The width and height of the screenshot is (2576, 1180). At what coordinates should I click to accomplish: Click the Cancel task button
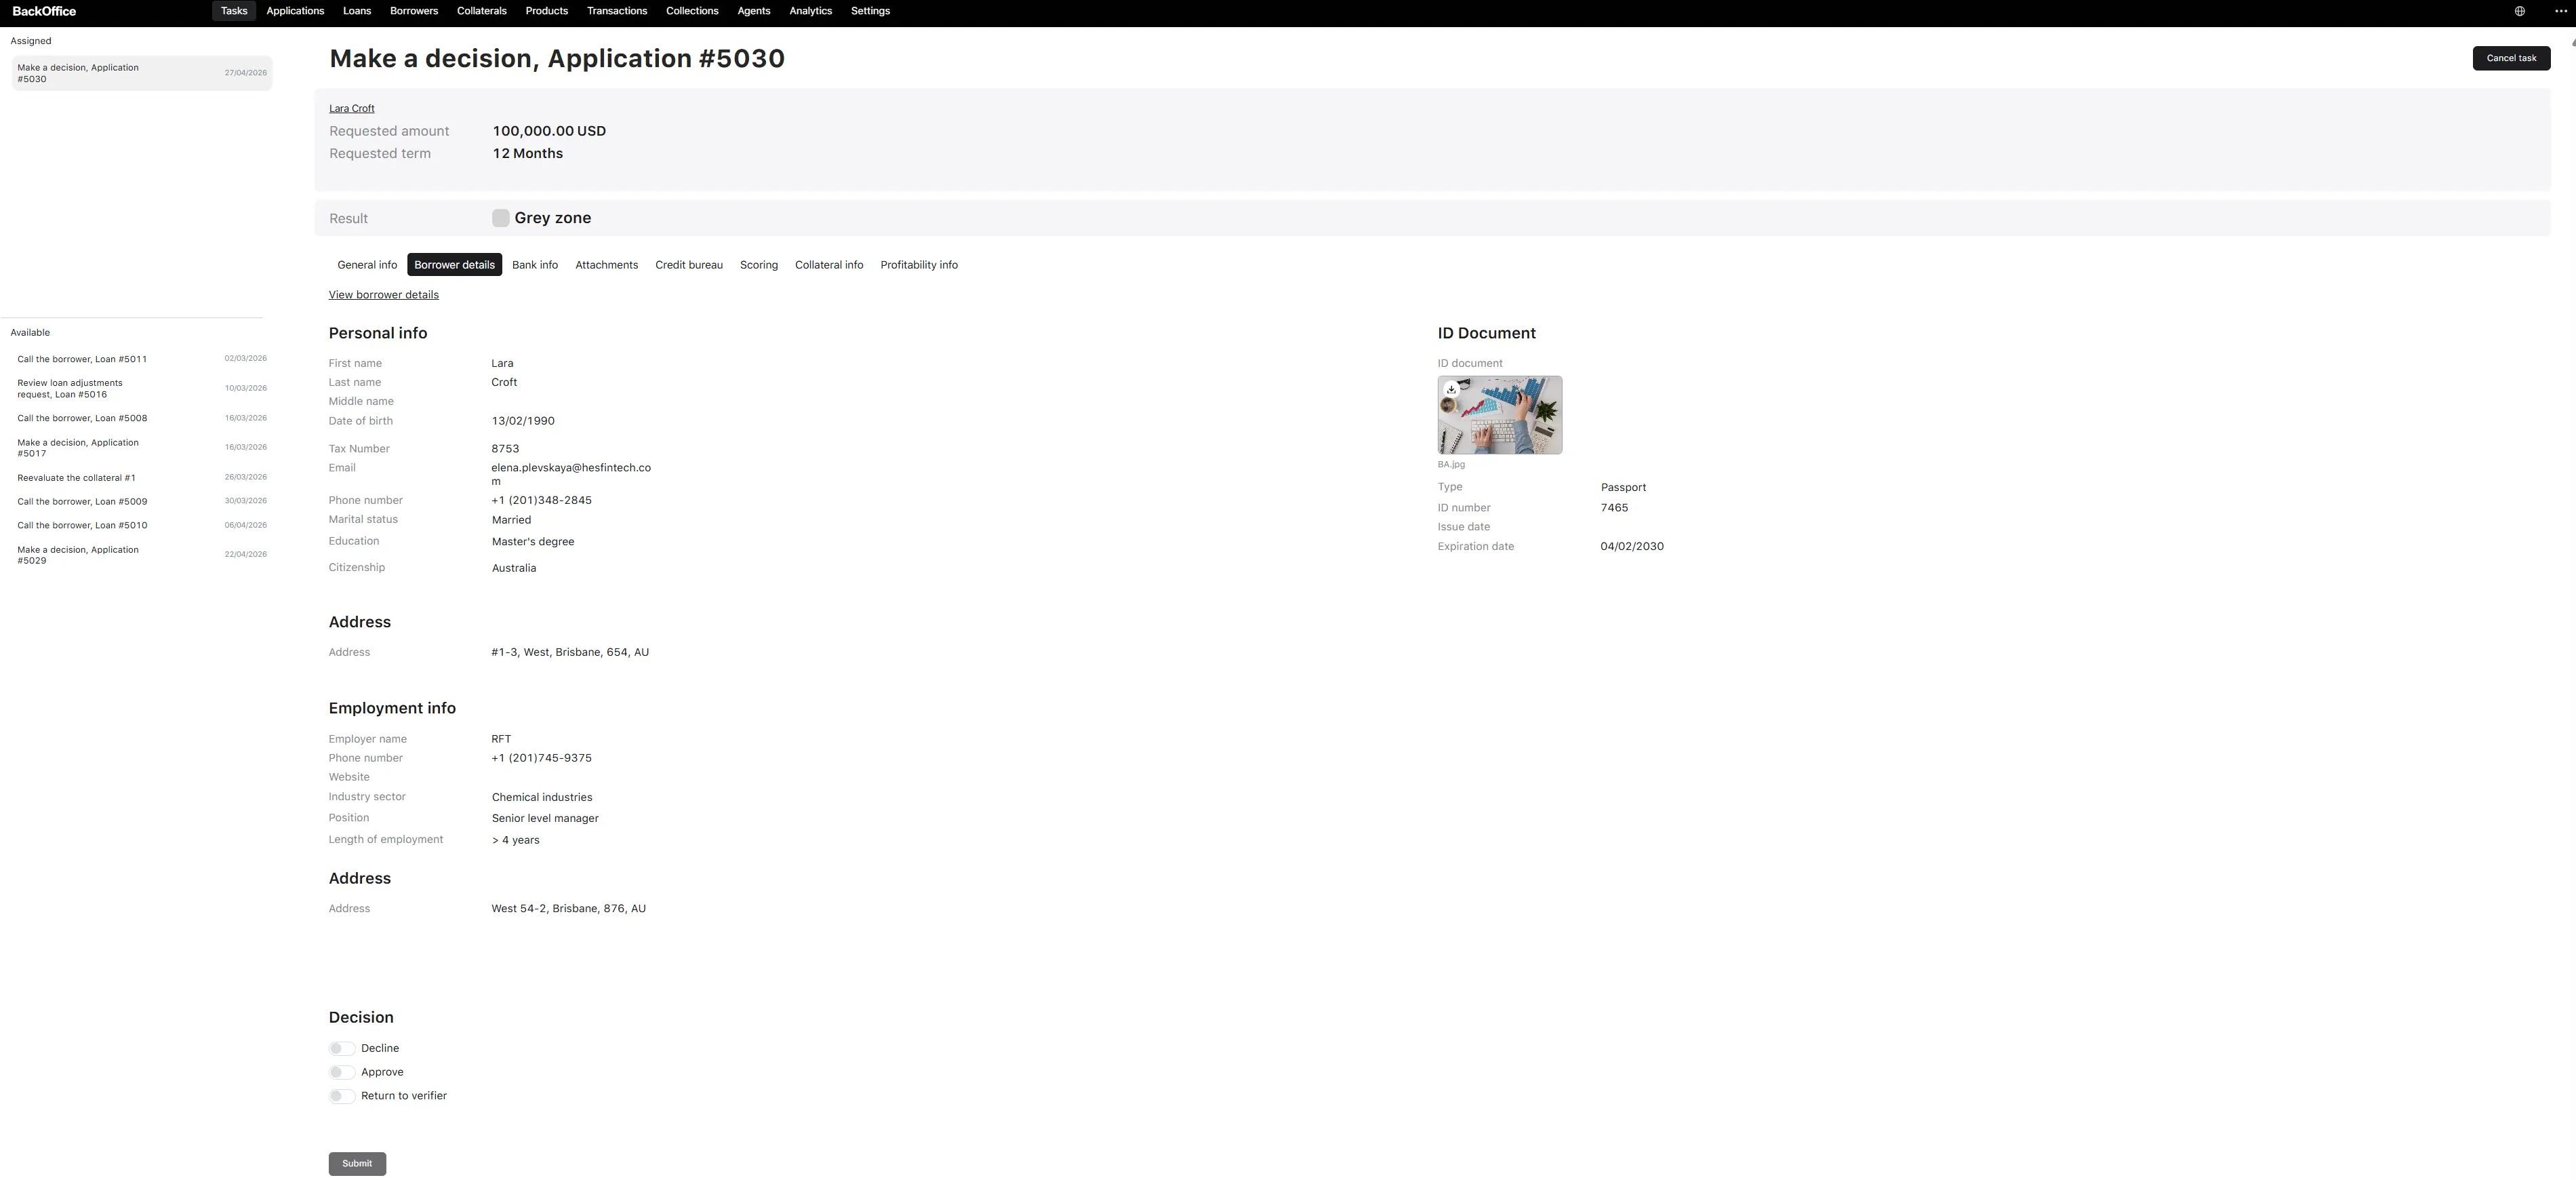[x=2511, y=58]
